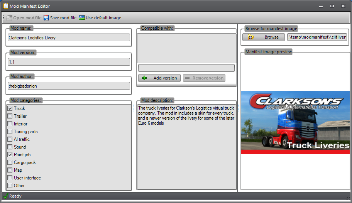Click the floppy disk save icon
This screenshot has height=203, width=352.
46,18
